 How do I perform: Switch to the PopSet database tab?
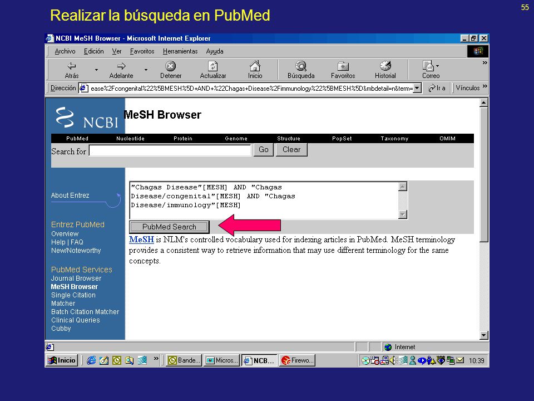coord(342,139)
